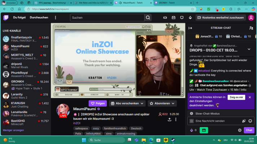Switch to the RPG: journey tab

(53, 3)
